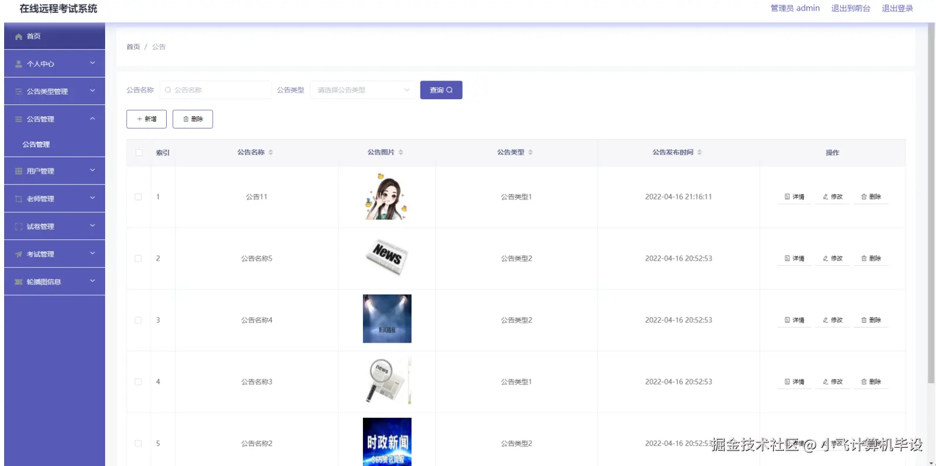Focus the 公告名称 search input
The image size is (936, 466).
point(216,90)
